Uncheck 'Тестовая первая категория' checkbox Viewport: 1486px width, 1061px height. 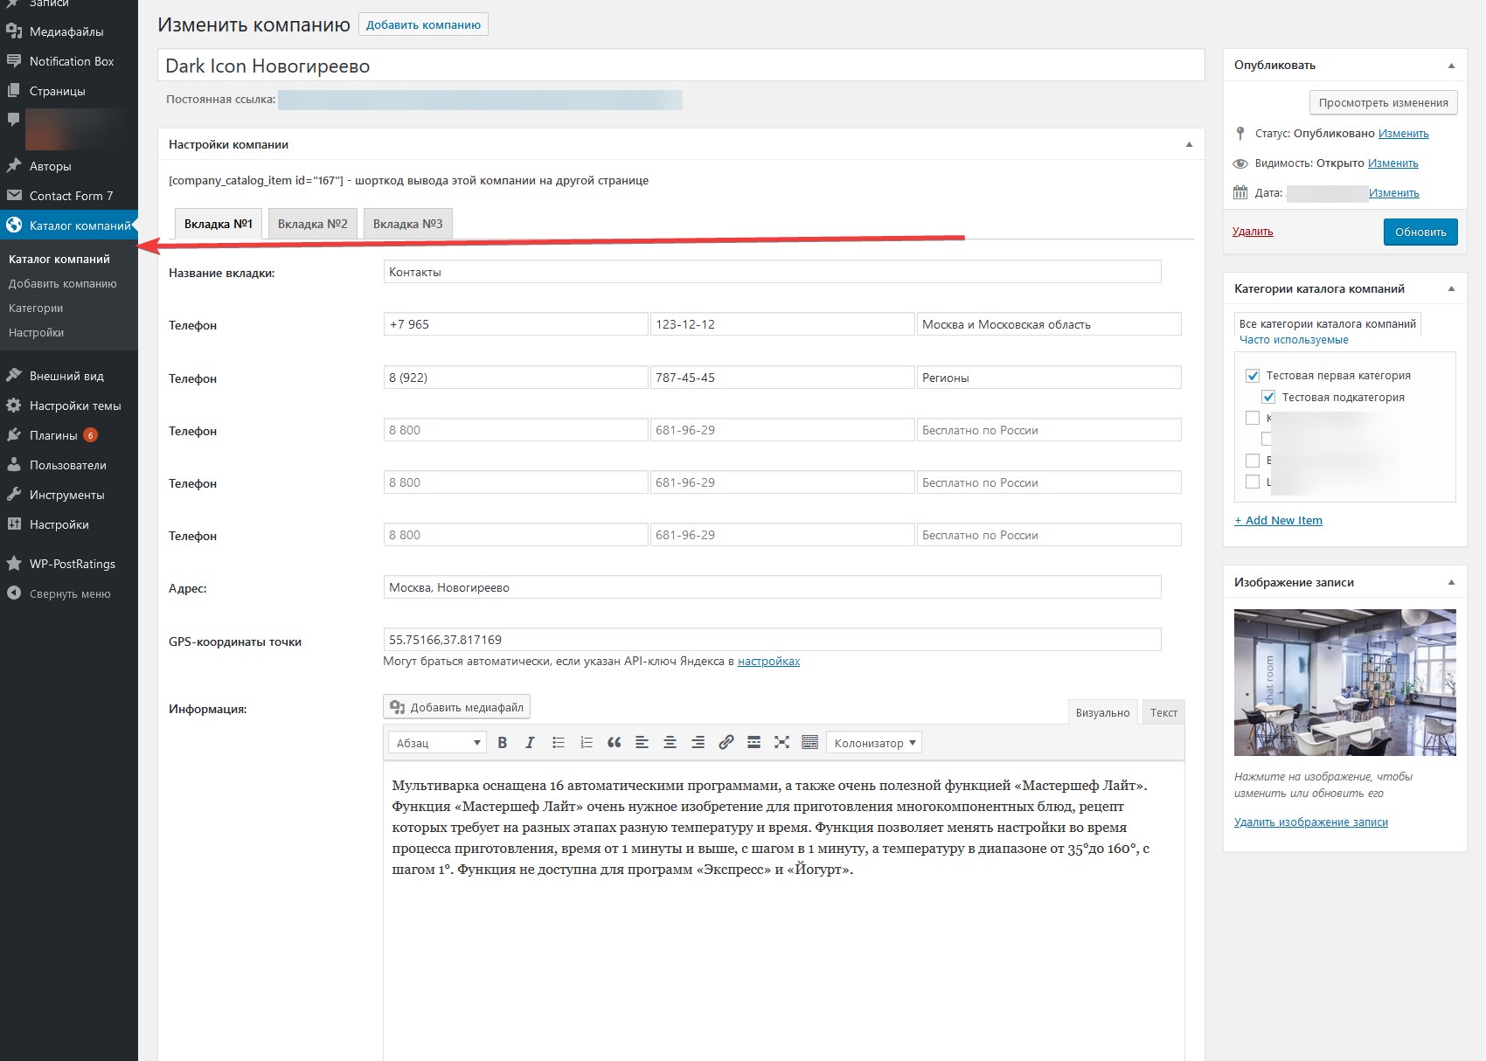pyautogui.click(x=1253, y=376)
